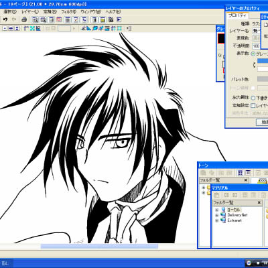268x268 pixels.
Task: Tick the レイヤー ruler setting checkbox
Action: pyautogui.click(x=253, y=105)
